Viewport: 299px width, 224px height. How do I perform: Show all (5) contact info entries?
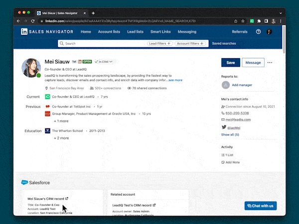pyautogui.click(x=230, y=134)
